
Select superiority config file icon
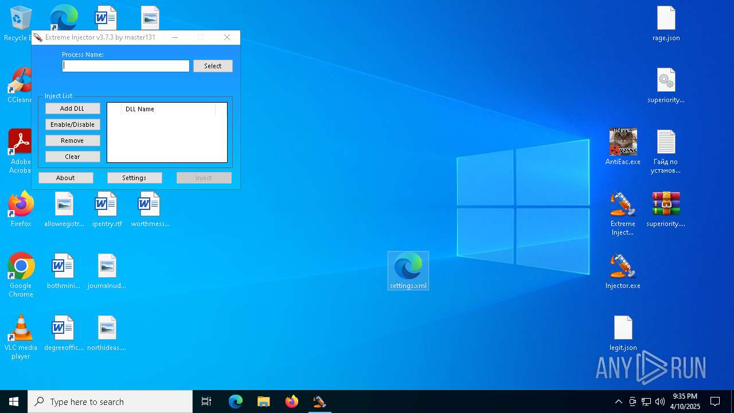pos(666,86)
